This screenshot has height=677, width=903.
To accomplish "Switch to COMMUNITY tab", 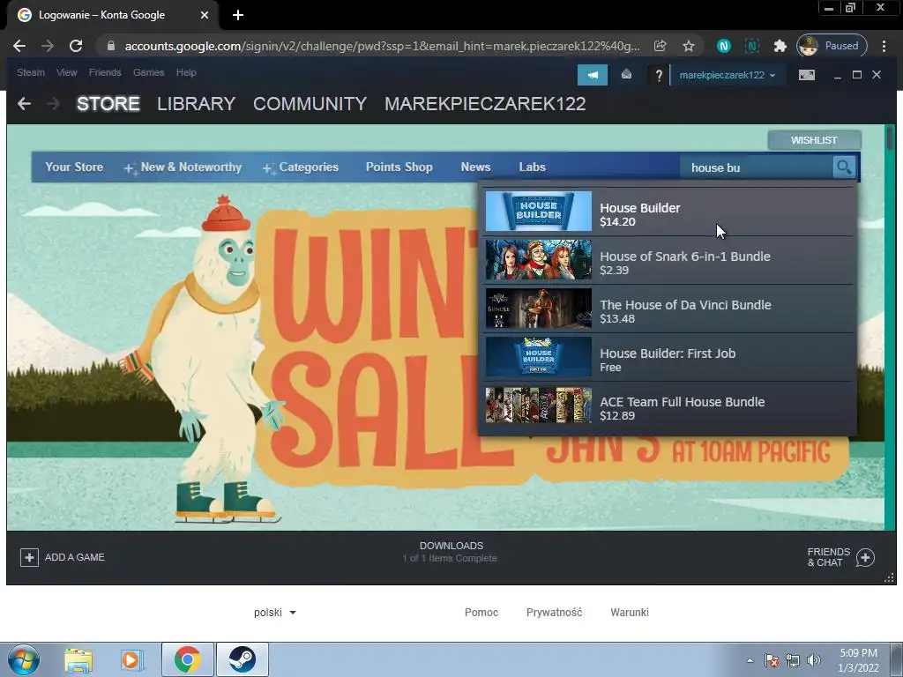I will click(x=310, y=104).
